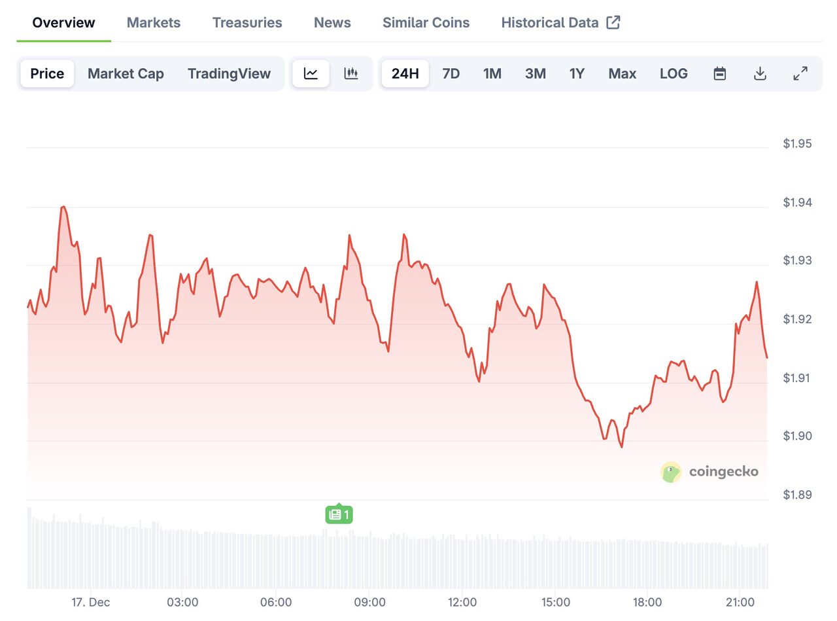The width and height of the screenshot is (837, 621).
Task: Expand chart to fullscreen
Action: (800, 73)
